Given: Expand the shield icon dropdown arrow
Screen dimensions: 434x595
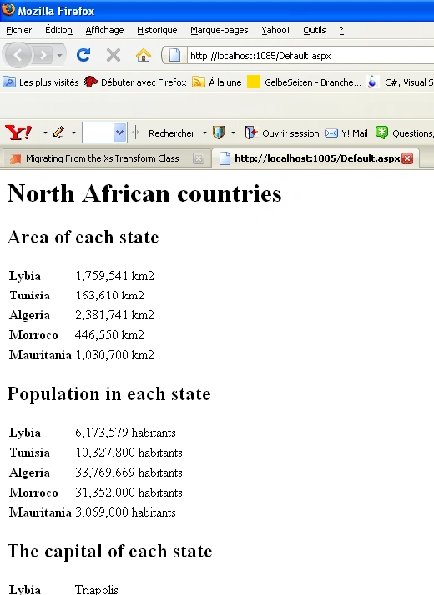Looking at the screenshot, I should (233, 132).
